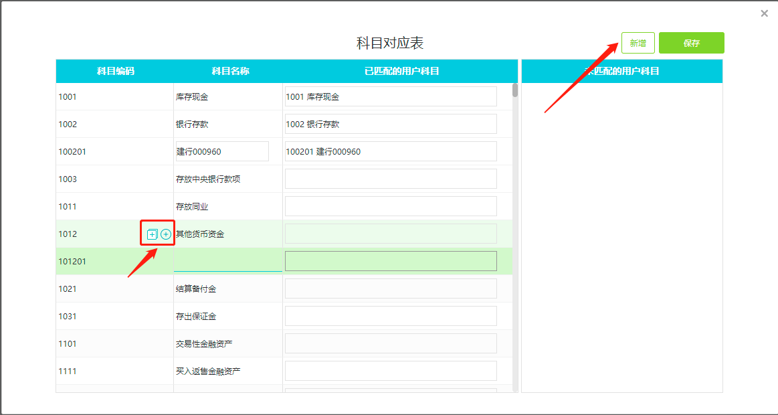Click the empty matched field for 存放同业

click(391, 206)
